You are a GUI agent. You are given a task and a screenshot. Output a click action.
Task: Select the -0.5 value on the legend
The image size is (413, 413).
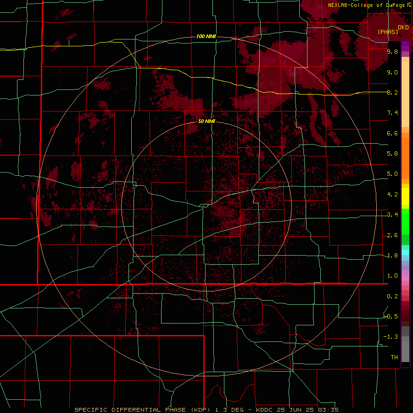click(391, 317)
